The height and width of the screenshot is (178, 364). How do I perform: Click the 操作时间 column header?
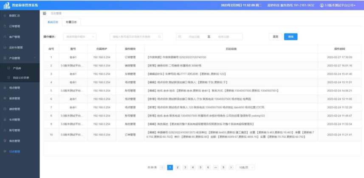340,49
